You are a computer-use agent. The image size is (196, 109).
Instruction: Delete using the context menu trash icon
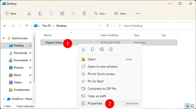111,49
